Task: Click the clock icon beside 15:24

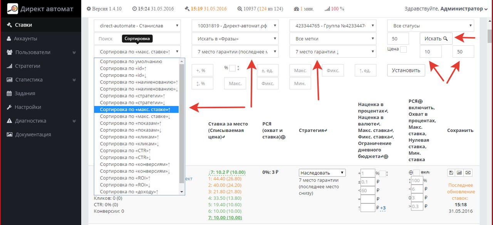Action: [x=134, y=9]
